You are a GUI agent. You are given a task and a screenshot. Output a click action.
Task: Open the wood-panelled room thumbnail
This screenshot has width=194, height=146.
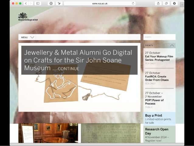tap(48, 133)
